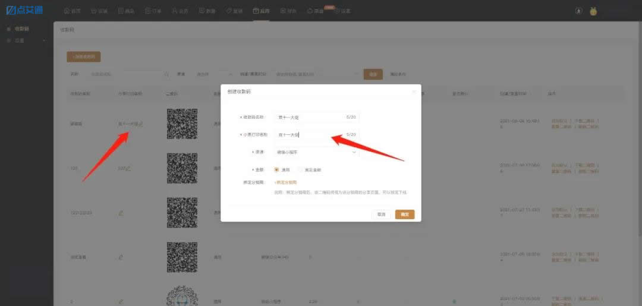Expand the 设置 group in left sidebar

27,40
